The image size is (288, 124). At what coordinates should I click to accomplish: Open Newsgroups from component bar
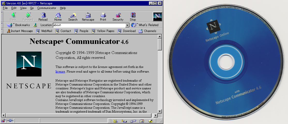133,121
